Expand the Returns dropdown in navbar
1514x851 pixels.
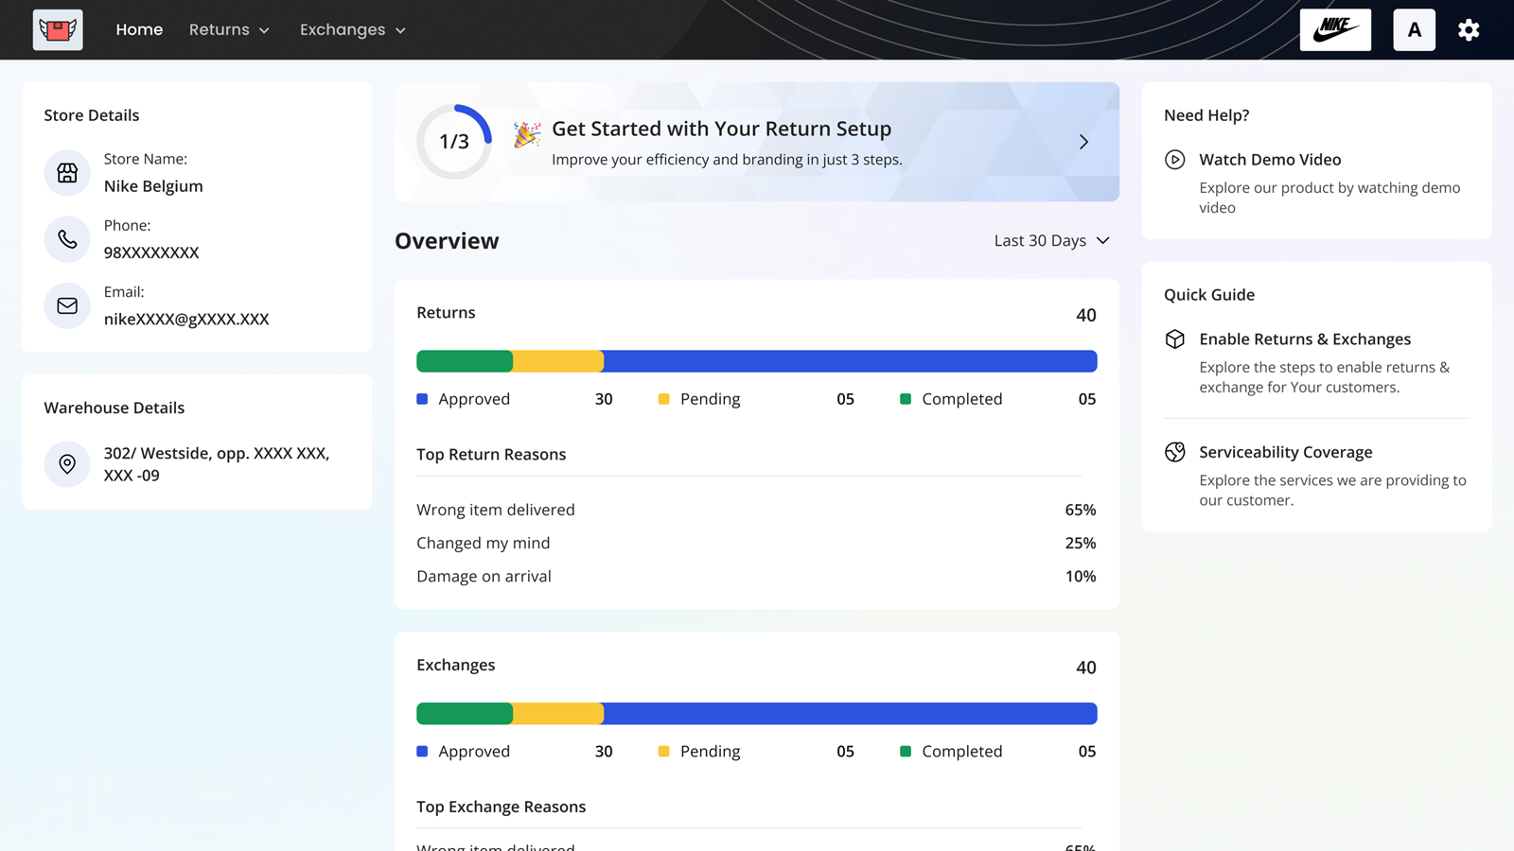229,30
